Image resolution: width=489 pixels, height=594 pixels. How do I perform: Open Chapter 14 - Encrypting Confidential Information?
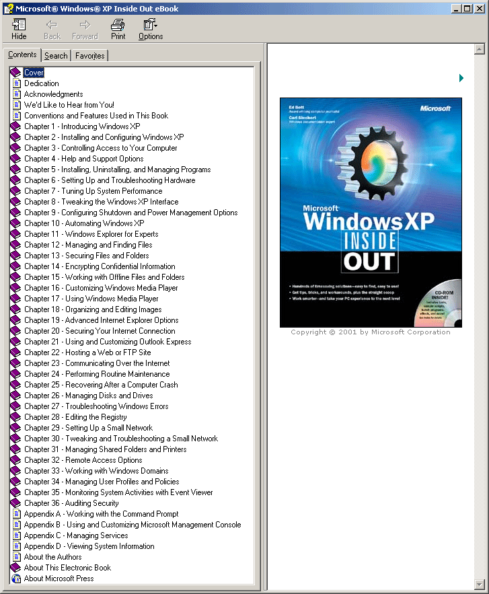coord(100,266)
